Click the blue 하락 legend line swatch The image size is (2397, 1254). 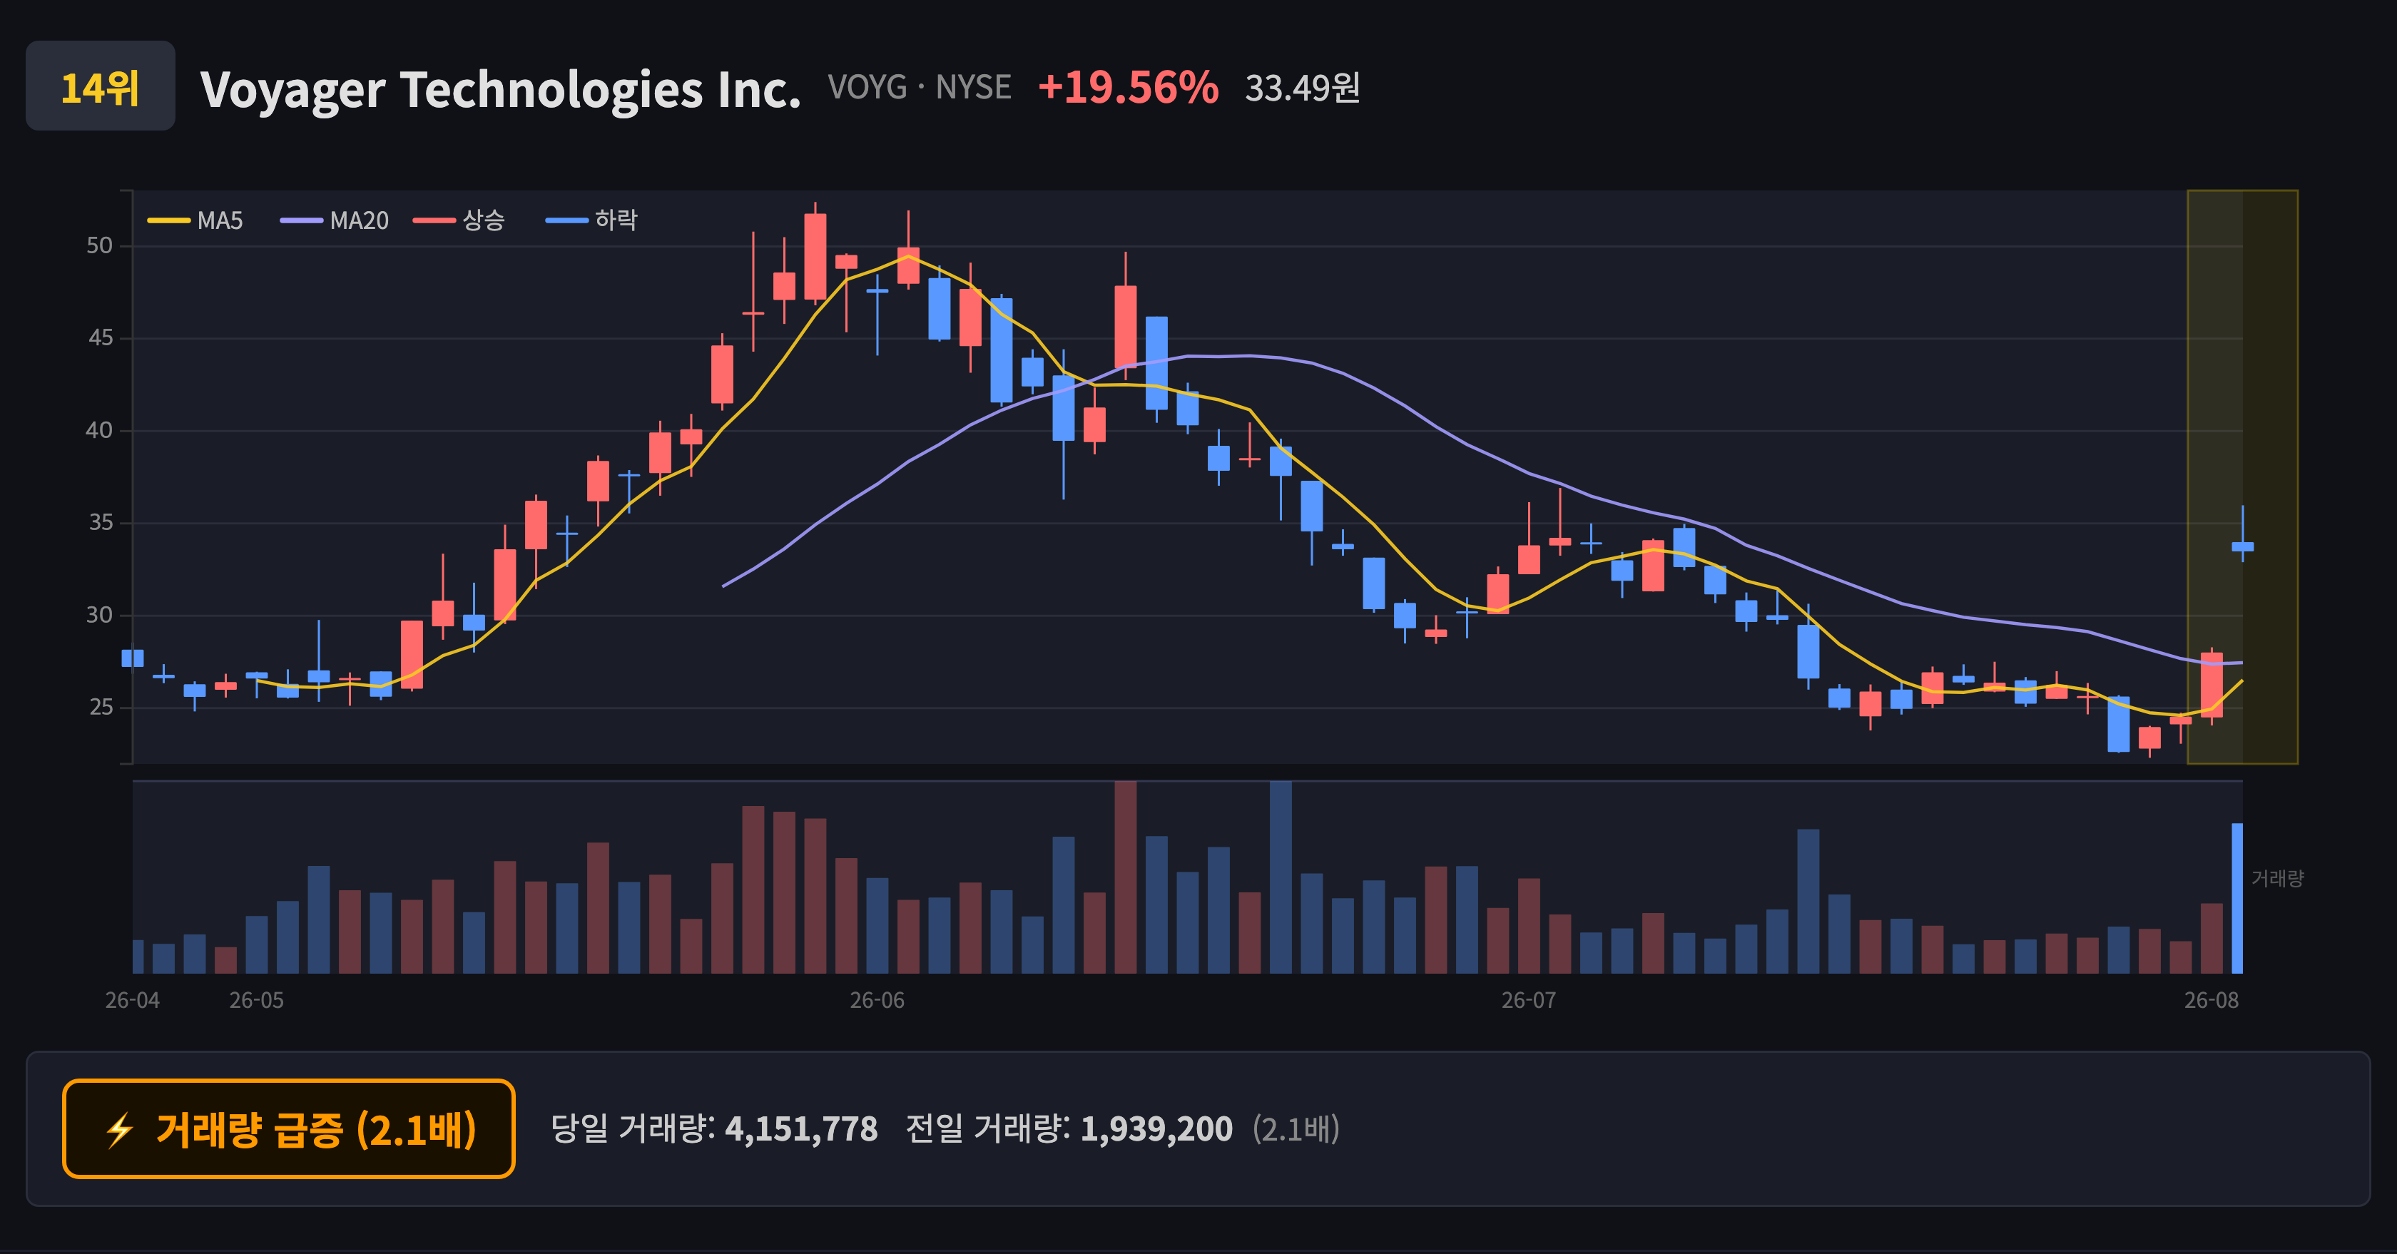click(x=566, y=220)
